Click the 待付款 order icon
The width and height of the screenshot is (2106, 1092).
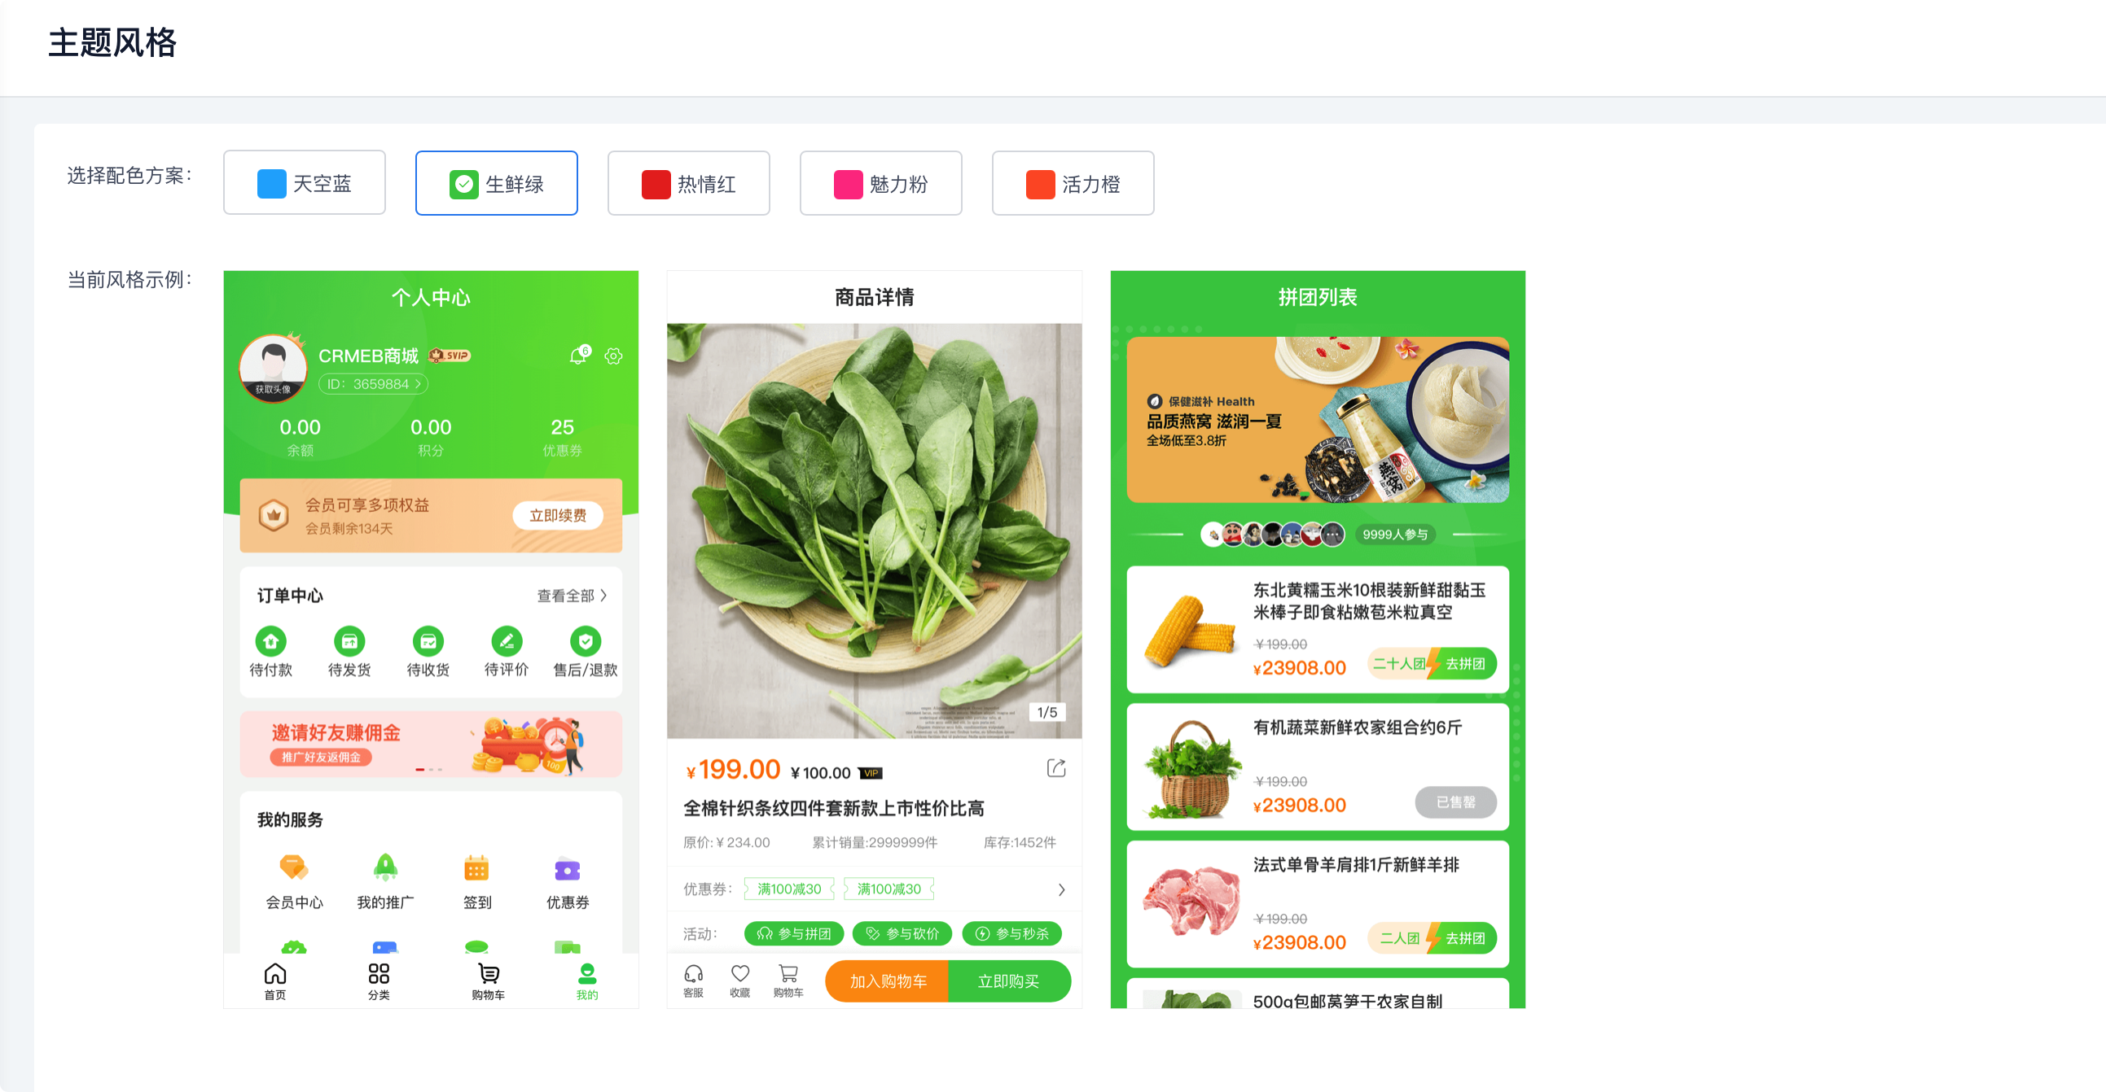point(270,641)
